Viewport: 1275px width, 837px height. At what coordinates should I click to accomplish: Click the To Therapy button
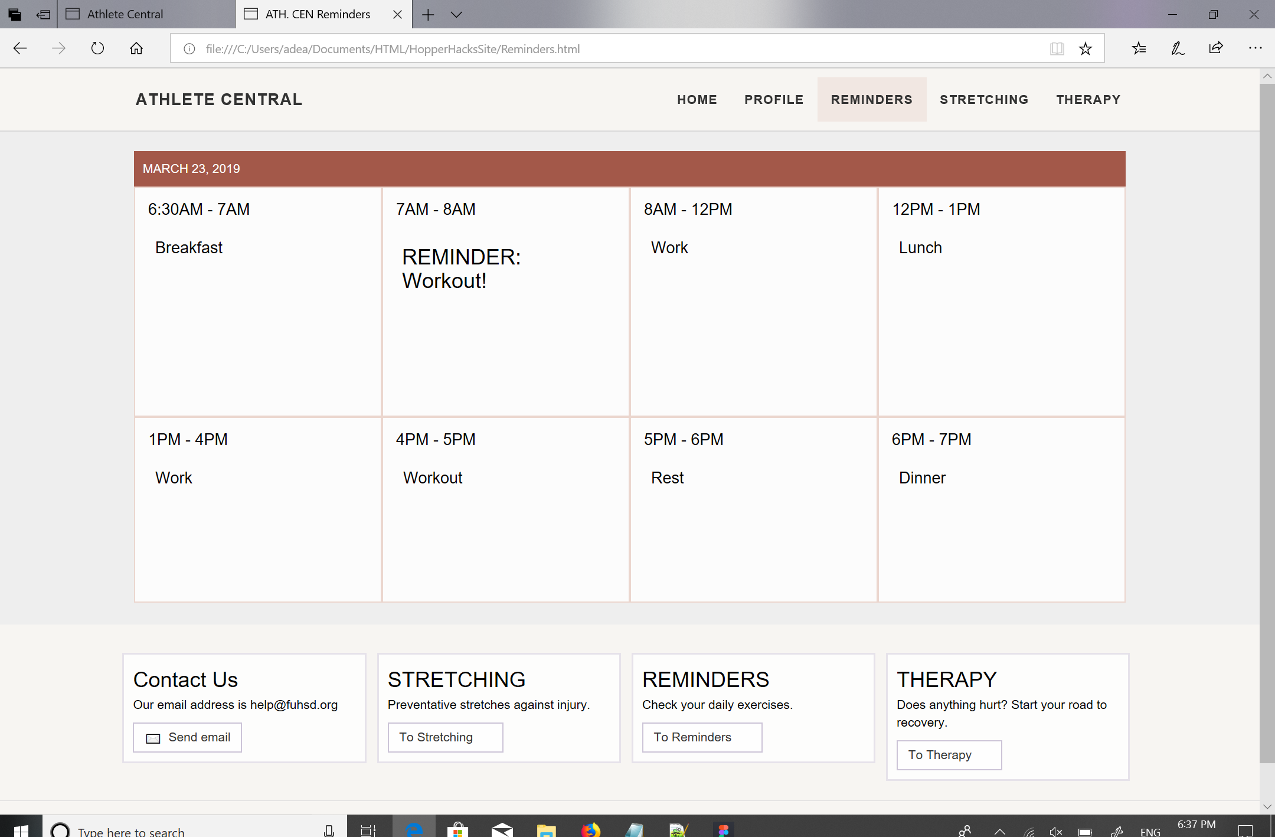pyautogui.click(x=949, y=755)
